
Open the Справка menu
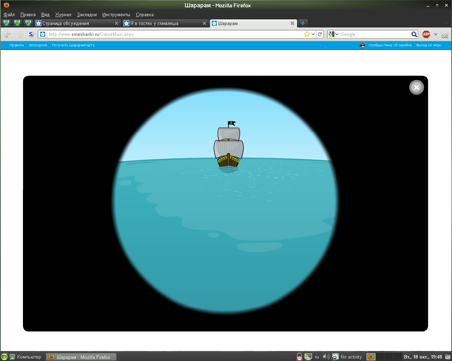tap(145, 14)
